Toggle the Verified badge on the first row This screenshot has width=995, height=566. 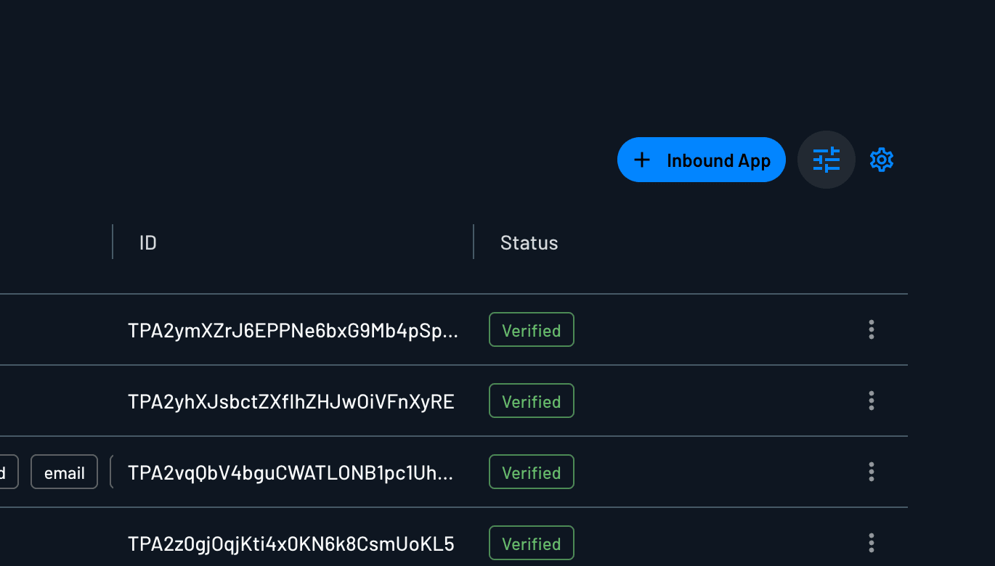531,329
